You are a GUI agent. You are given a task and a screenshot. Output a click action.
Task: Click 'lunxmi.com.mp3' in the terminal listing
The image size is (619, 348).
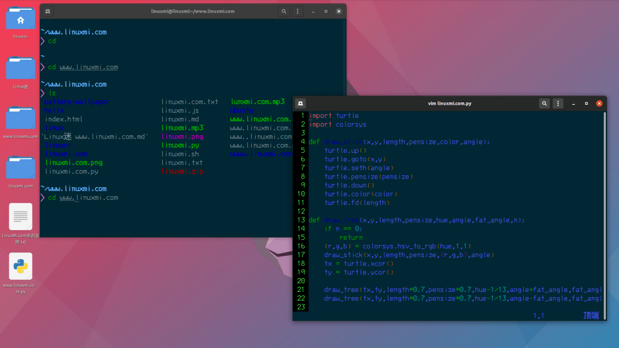[257, 102]
